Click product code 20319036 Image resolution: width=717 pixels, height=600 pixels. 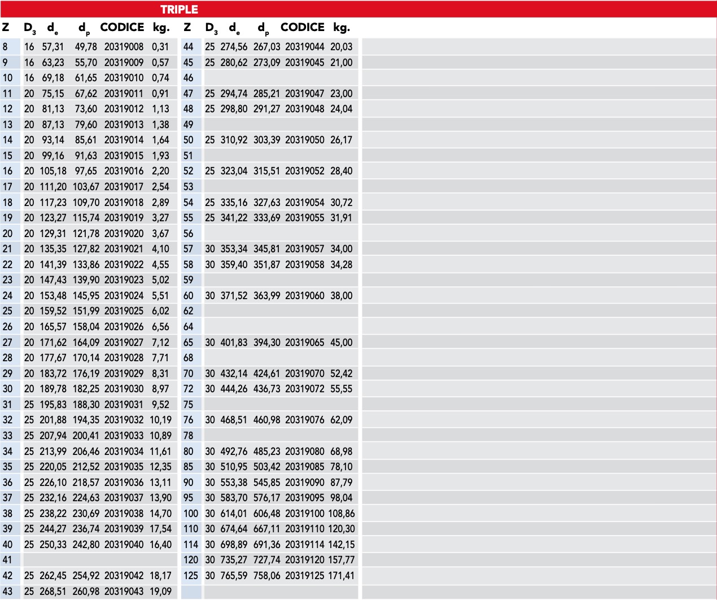coord(124,483)
